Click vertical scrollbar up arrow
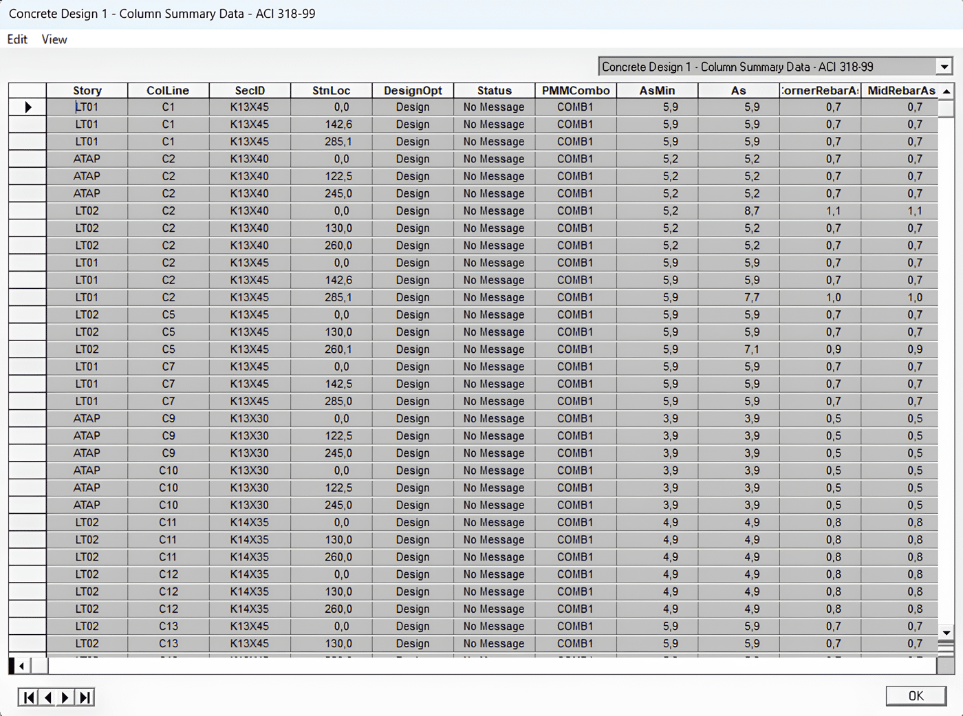This screenshot has height=716, width=963. (946, 91)
